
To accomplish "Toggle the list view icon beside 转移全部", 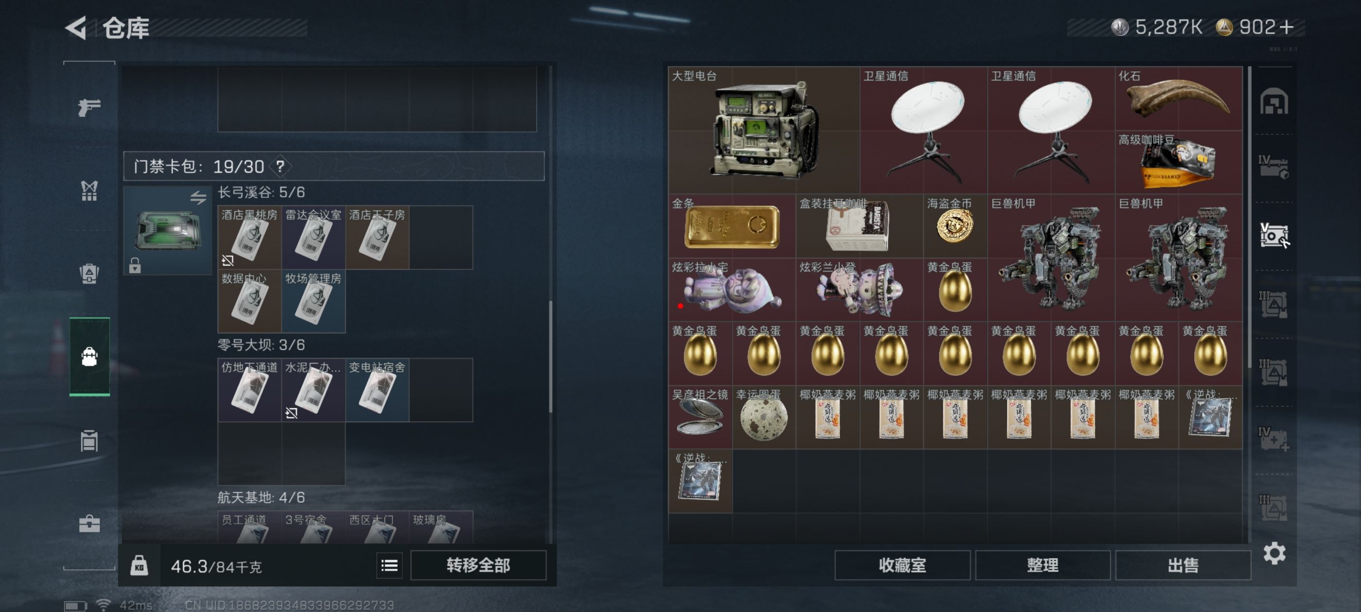I will coord(389,565).
